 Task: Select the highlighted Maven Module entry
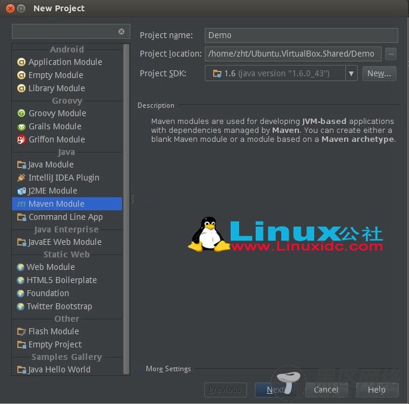point(67,204)
